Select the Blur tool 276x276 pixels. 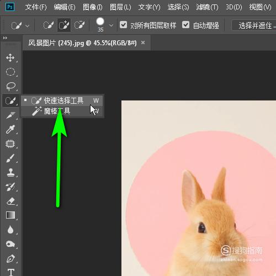pyautogui.click(x=10, y=230)
